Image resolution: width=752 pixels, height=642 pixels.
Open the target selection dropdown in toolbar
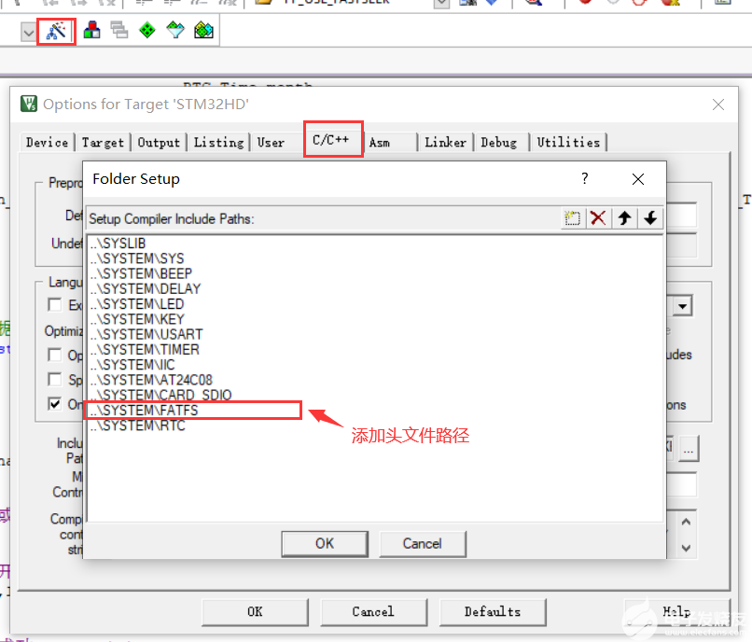[x=28, y=32]
